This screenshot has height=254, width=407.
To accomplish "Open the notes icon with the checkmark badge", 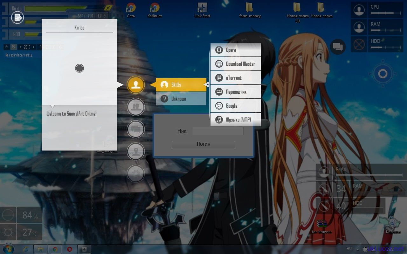I will tap(17, 17).
